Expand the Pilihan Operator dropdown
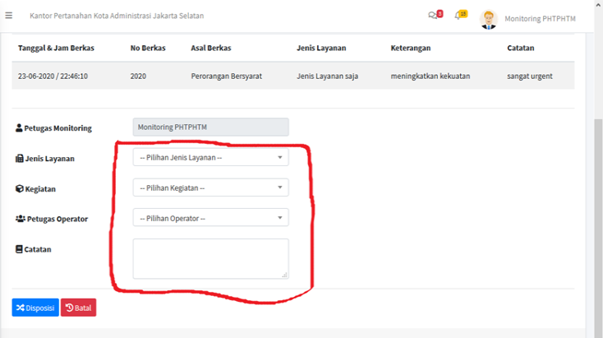Image resolution: width=603 pixels, height=338 pixels. [x=210, y=218]
